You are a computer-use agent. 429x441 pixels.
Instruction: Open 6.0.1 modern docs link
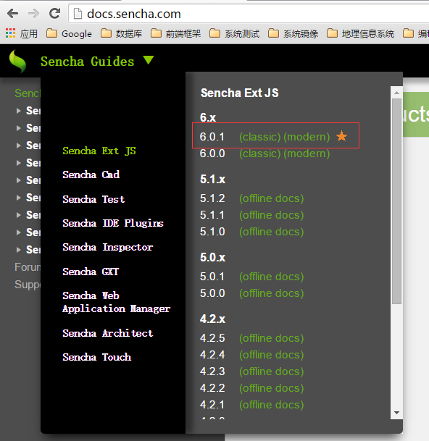click(x=307, y=137)
